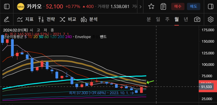Click the current price 52,100
Screen dimensions: 217x105
[x=54, y=6]
